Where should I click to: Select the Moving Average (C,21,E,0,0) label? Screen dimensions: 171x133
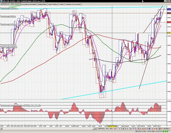coord(8,24)
